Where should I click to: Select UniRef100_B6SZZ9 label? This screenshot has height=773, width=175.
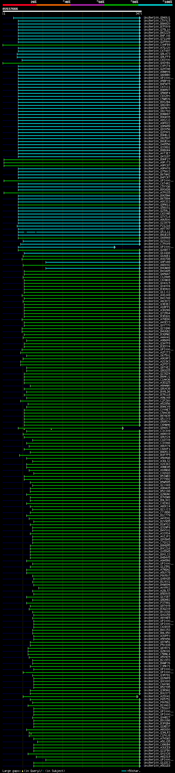coord(157,33)
